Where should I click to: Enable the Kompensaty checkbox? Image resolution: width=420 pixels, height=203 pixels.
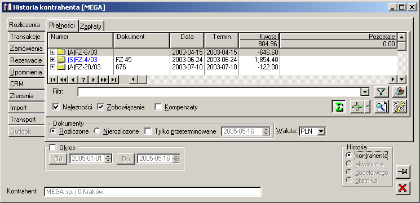[158, 107]
